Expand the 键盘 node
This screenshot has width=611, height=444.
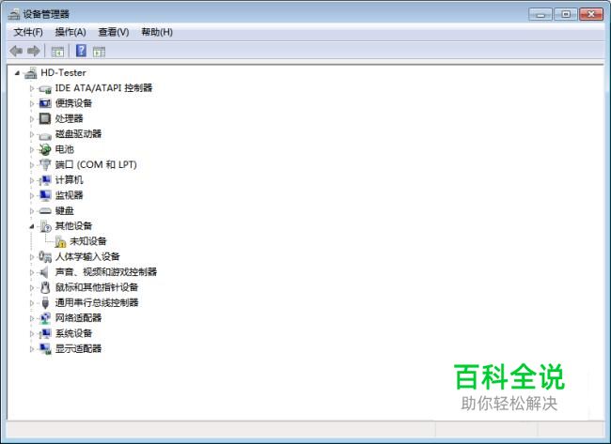point(32,211)
